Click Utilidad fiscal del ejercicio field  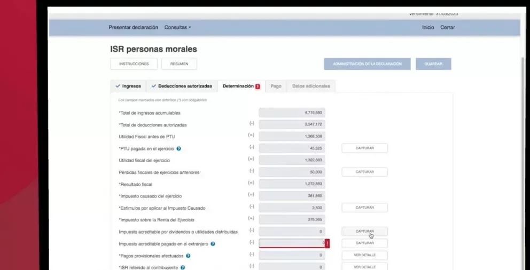coord(292,160)
